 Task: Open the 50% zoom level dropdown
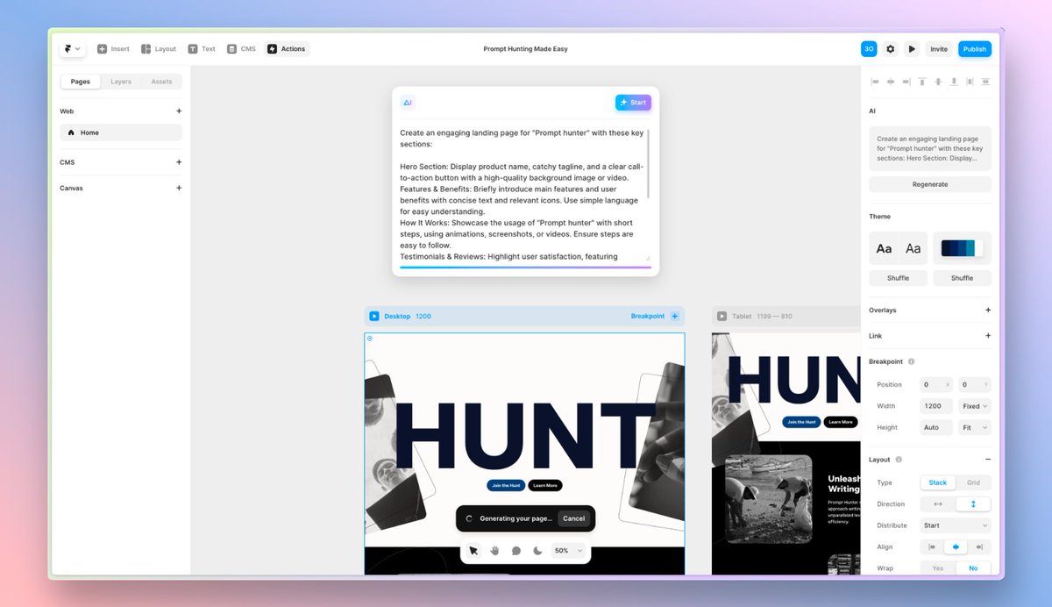[567, 550]
